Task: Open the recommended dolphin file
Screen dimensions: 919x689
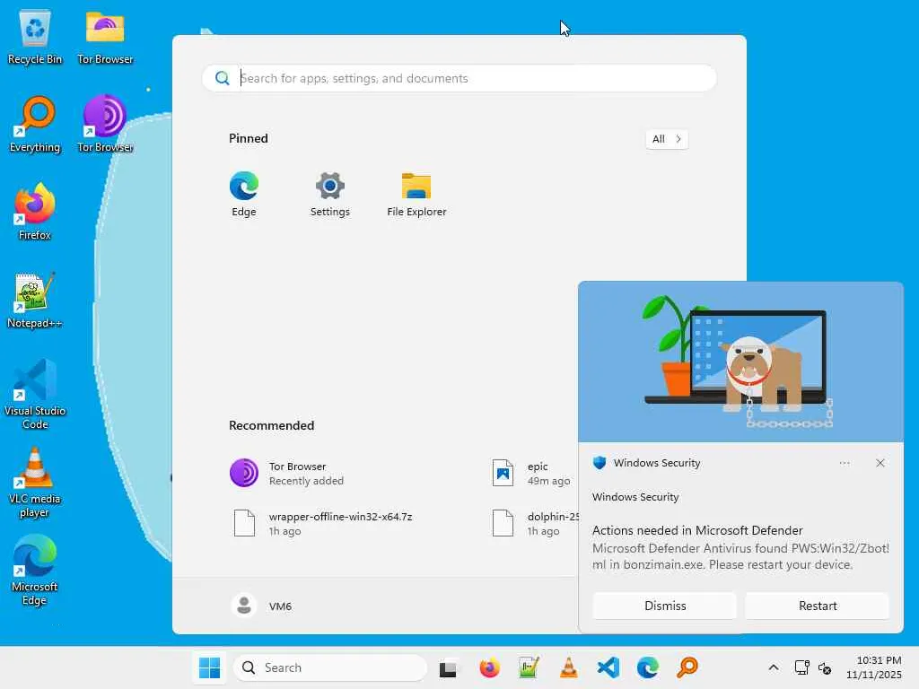Action: coord(533,523)
